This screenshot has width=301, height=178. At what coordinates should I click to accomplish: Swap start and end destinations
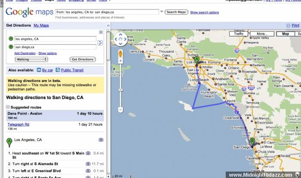tap(100, 43)
